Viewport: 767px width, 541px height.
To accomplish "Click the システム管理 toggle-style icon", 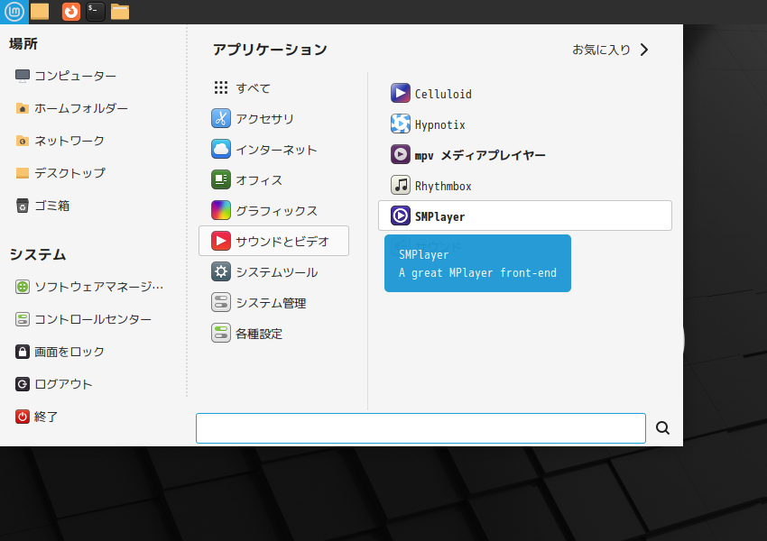I will [220, 303].
